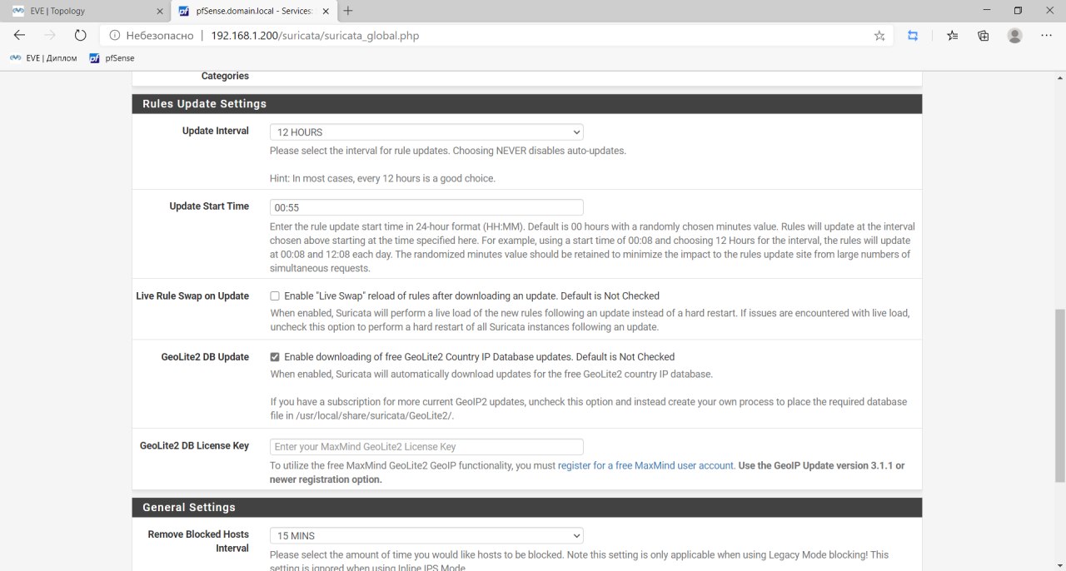1066x571 pixels.
Task: Open the Update Interval 12 HOURS dropdown
Action: 426,132
